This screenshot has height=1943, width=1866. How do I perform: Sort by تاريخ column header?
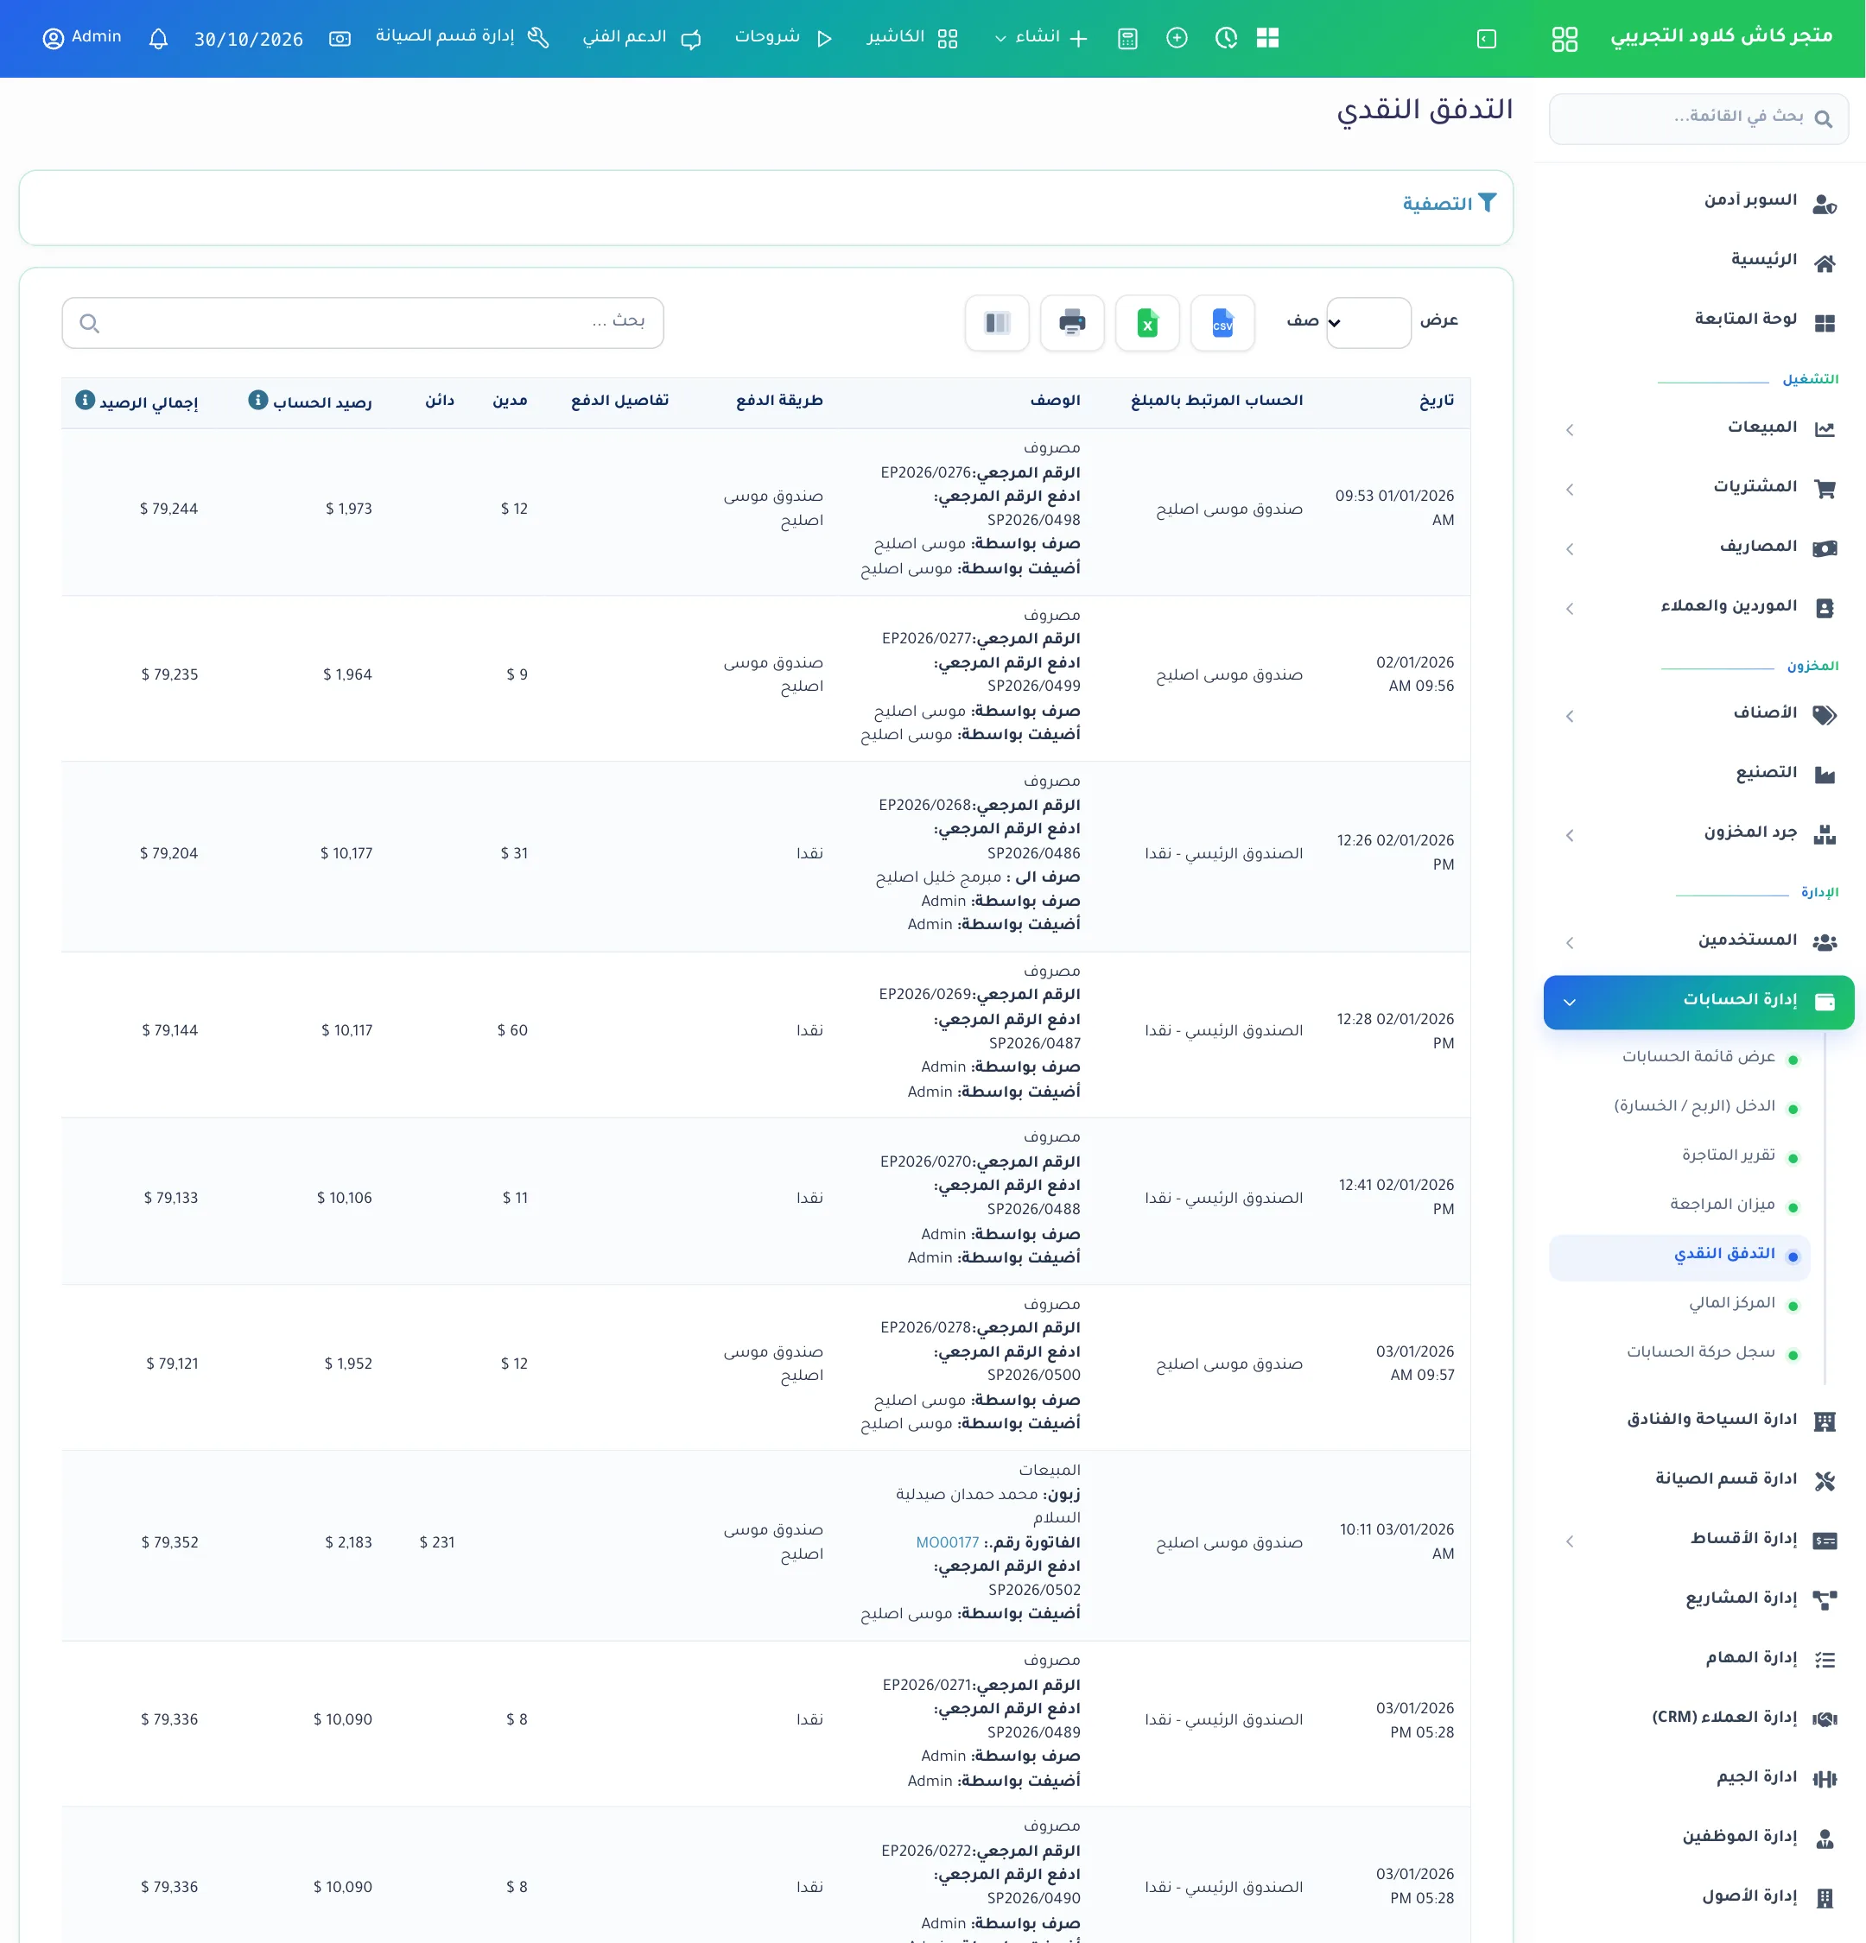pyautogui.click(x=1436, y=402)
